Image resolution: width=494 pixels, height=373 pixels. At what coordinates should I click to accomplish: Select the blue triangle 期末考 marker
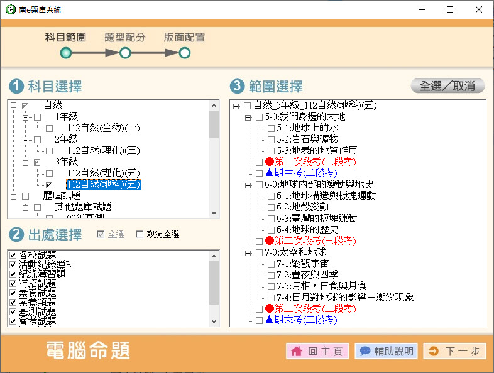point(269,320)
